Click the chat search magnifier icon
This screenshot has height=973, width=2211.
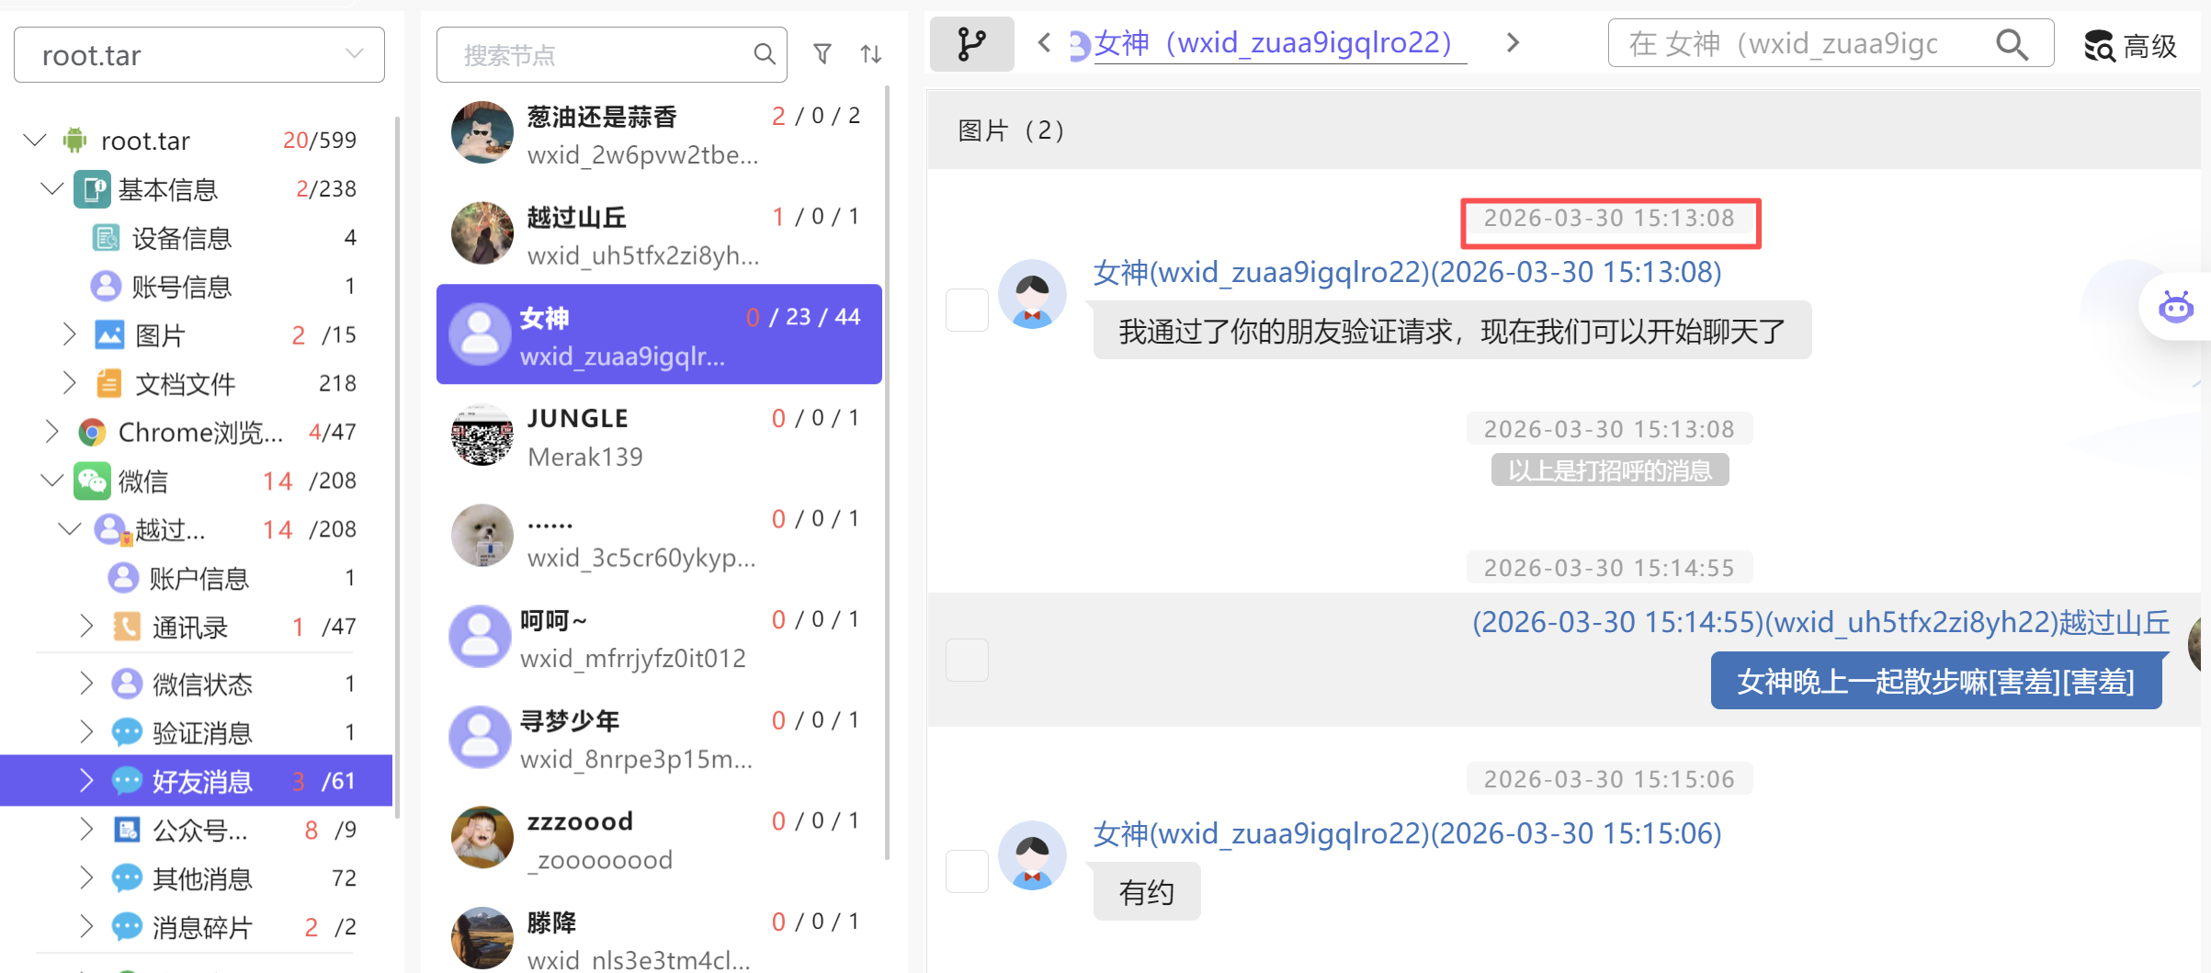click(x=2012, y=44)
